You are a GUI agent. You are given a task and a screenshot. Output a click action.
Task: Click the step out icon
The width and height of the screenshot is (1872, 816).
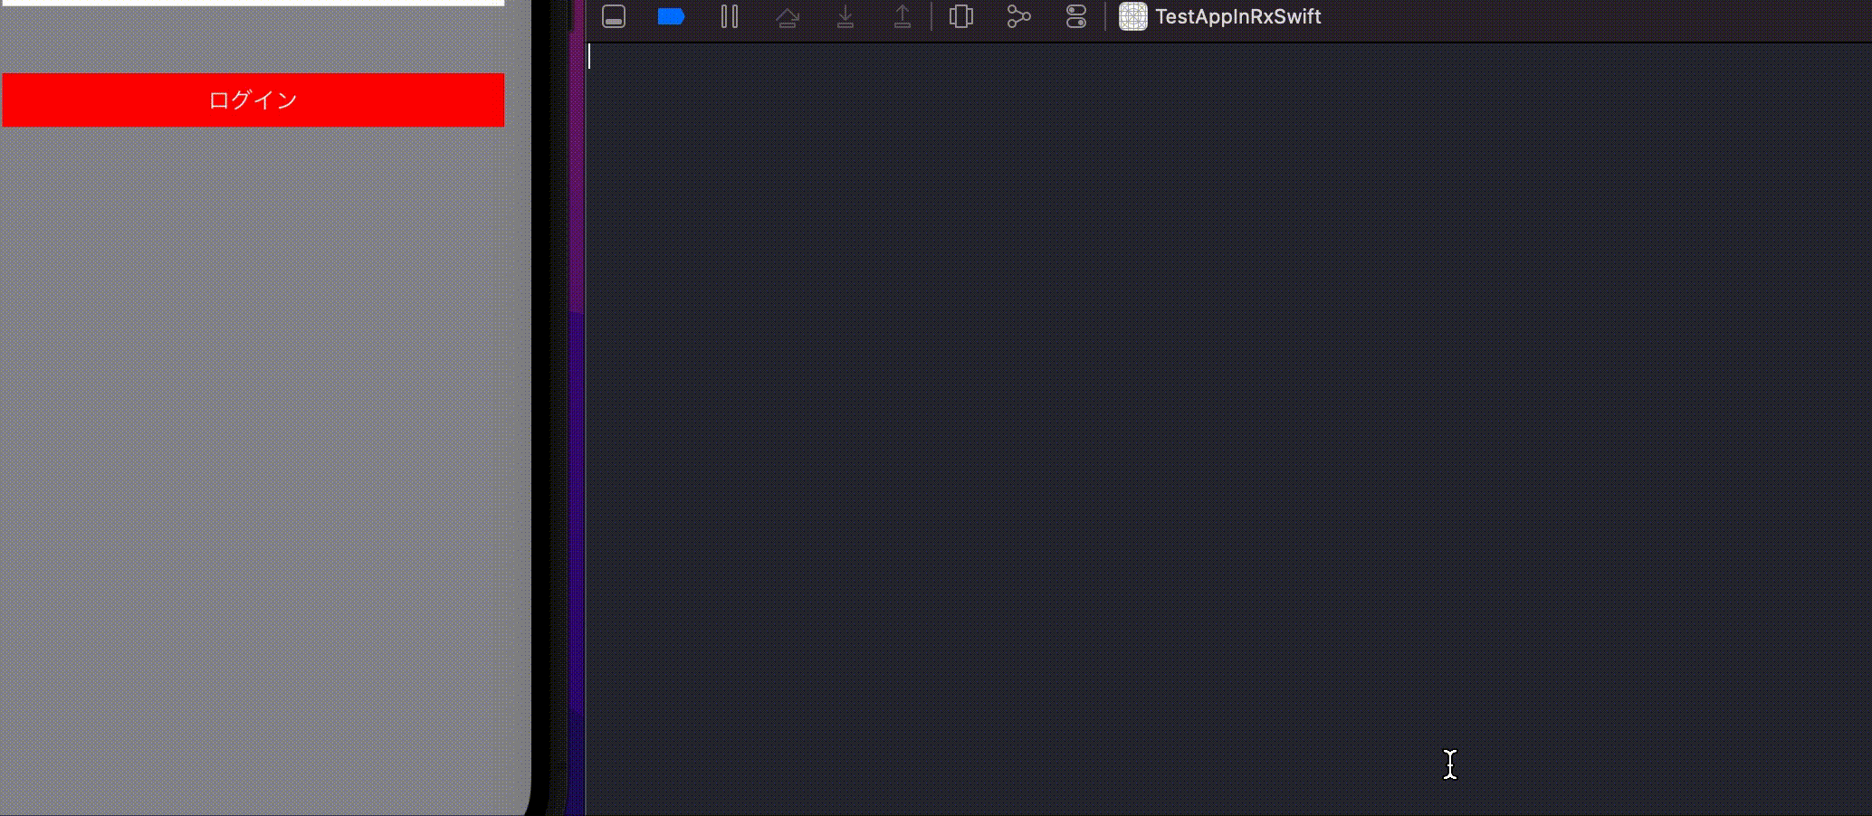[x=902, y=16]
